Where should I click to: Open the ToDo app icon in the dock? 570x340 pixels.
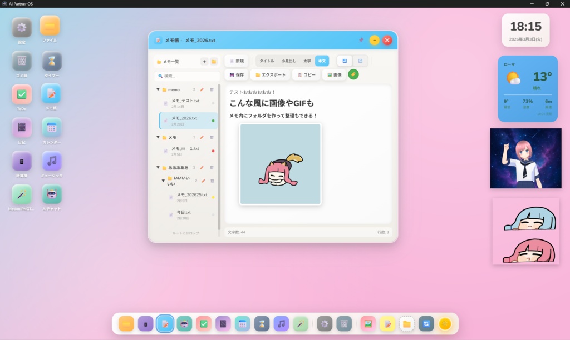(x=204, y=323)
